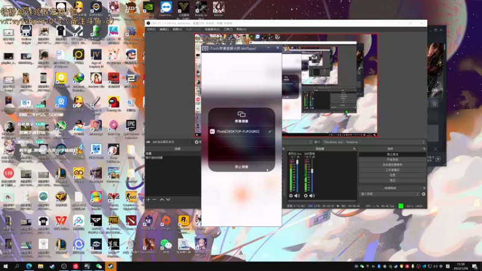
Task: Move the scene down with the down arrow
Action: coord(168,199)
